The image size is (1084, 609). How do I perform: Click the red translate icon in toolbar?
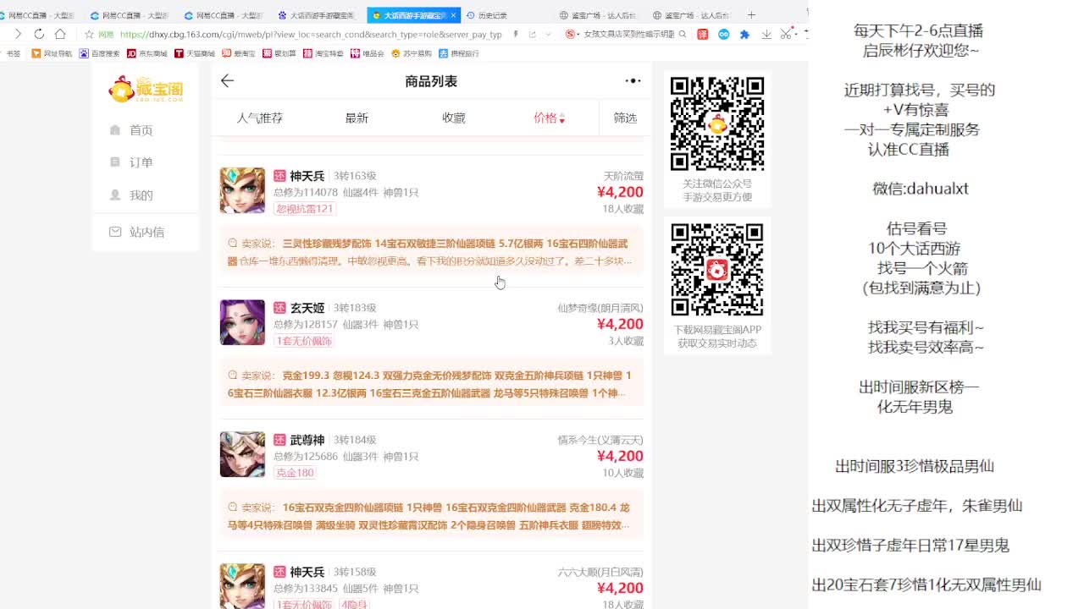coord(702,35)
